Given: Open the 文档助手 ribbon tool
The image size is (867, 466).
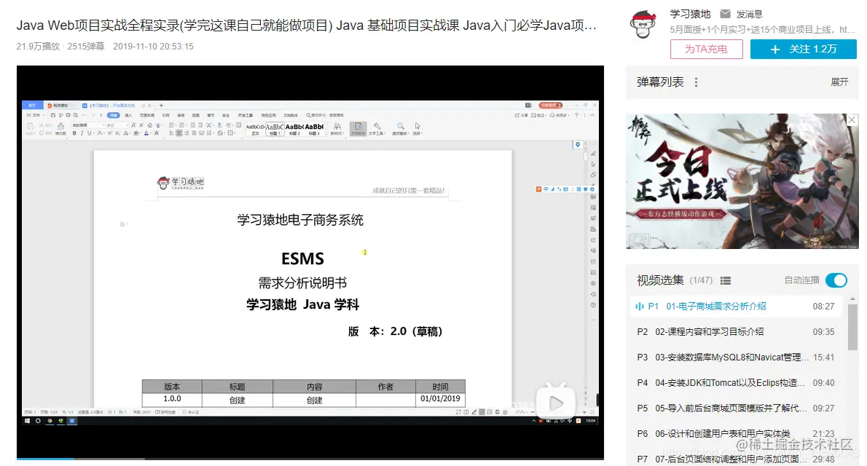Looking at the screenshot, I should point(358,129).
